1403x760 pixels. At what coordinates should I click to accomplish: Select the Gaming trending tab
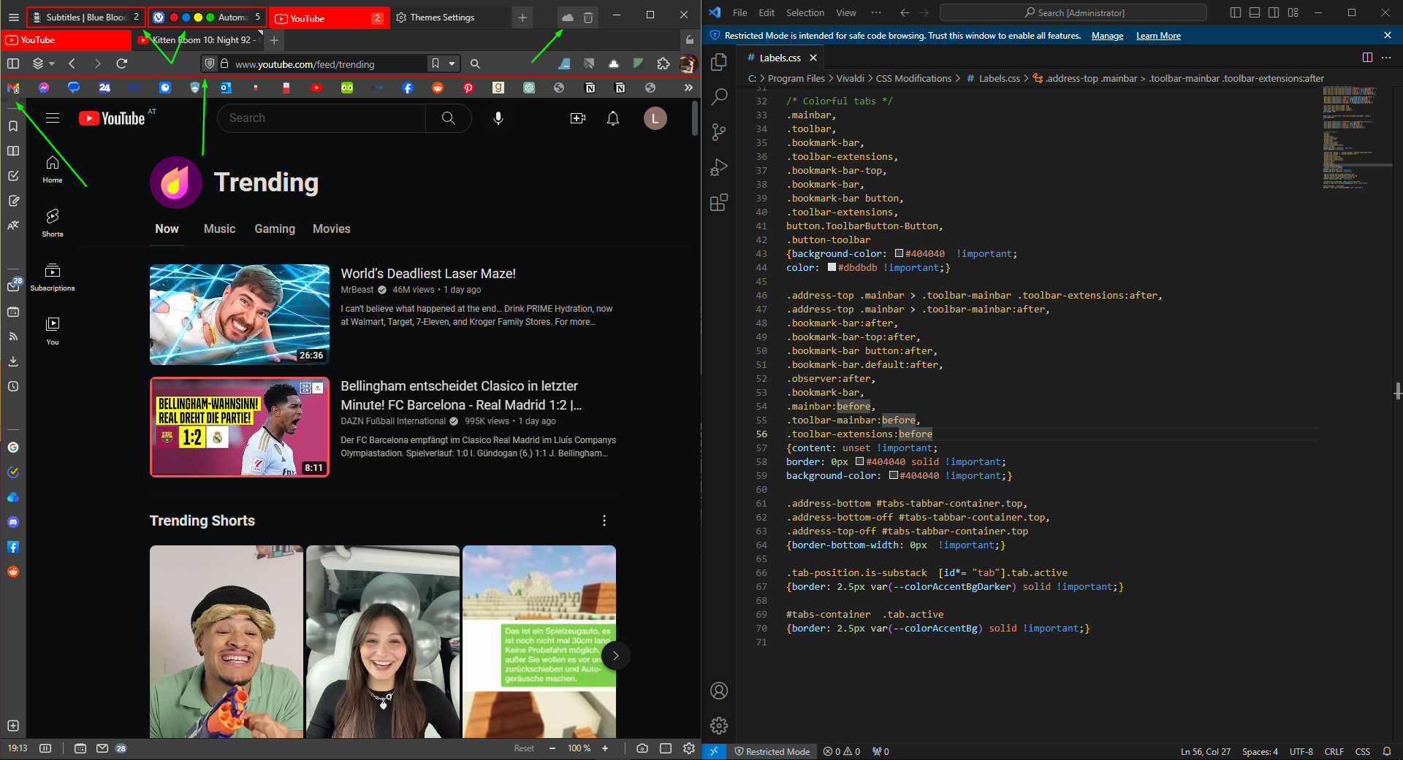(275, 229)
